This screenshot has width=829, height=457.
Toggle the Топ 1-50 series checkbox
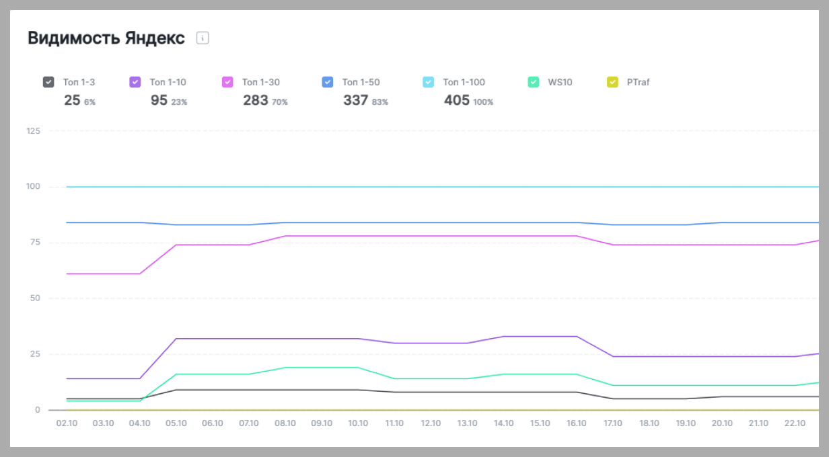click(328, 82)
